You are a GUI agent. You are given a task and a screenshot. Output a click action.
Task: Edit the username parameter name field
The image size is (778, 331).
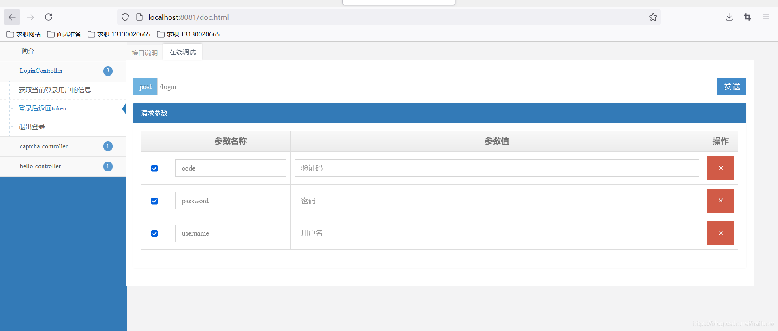(231, 233)
